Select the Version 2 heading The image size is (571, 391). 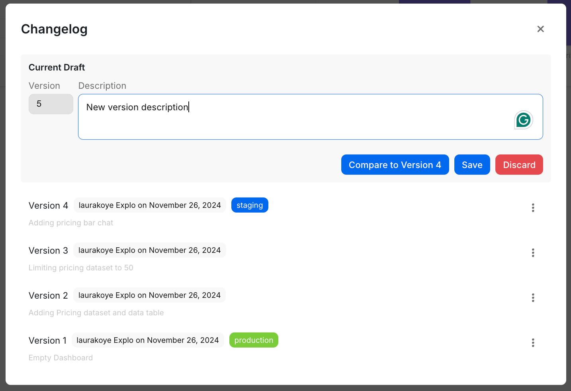(x=49, y=296)
